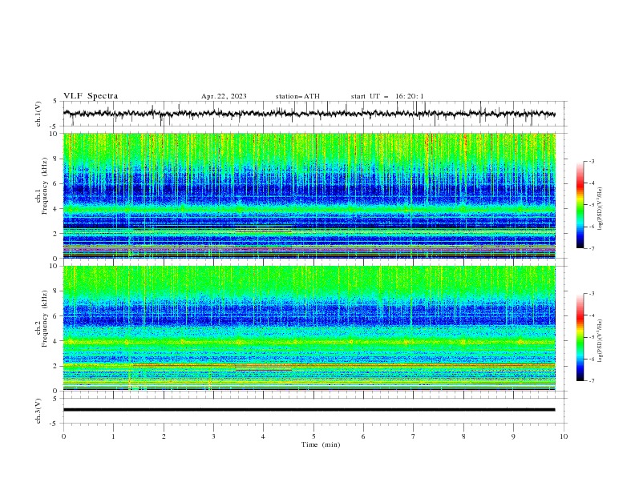
Task: Click time axis tick label "7"
Action: point(413,436)
